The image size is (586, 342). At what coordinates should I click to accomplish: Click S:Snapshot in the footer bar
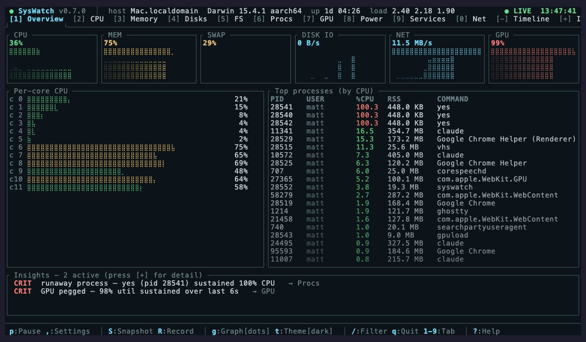131,331
